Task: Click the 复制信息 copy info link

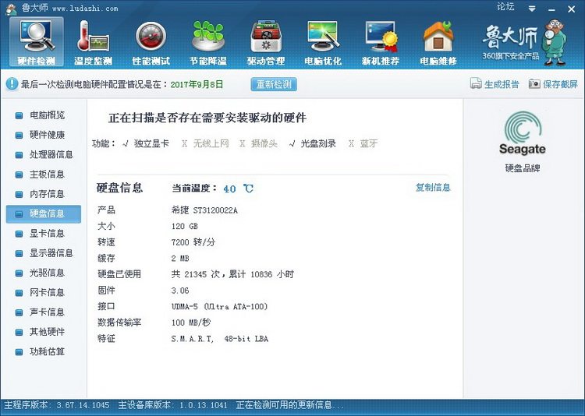Action: coord(433,187)
